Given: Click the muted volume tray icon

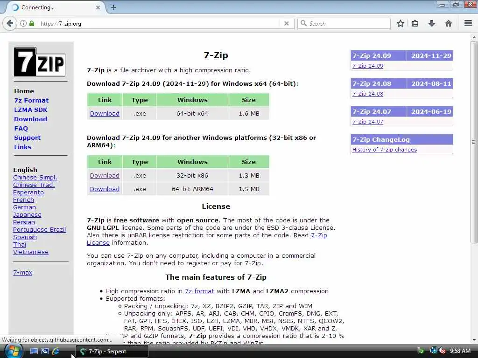Looking at the screenshot, I should point(442,351).
